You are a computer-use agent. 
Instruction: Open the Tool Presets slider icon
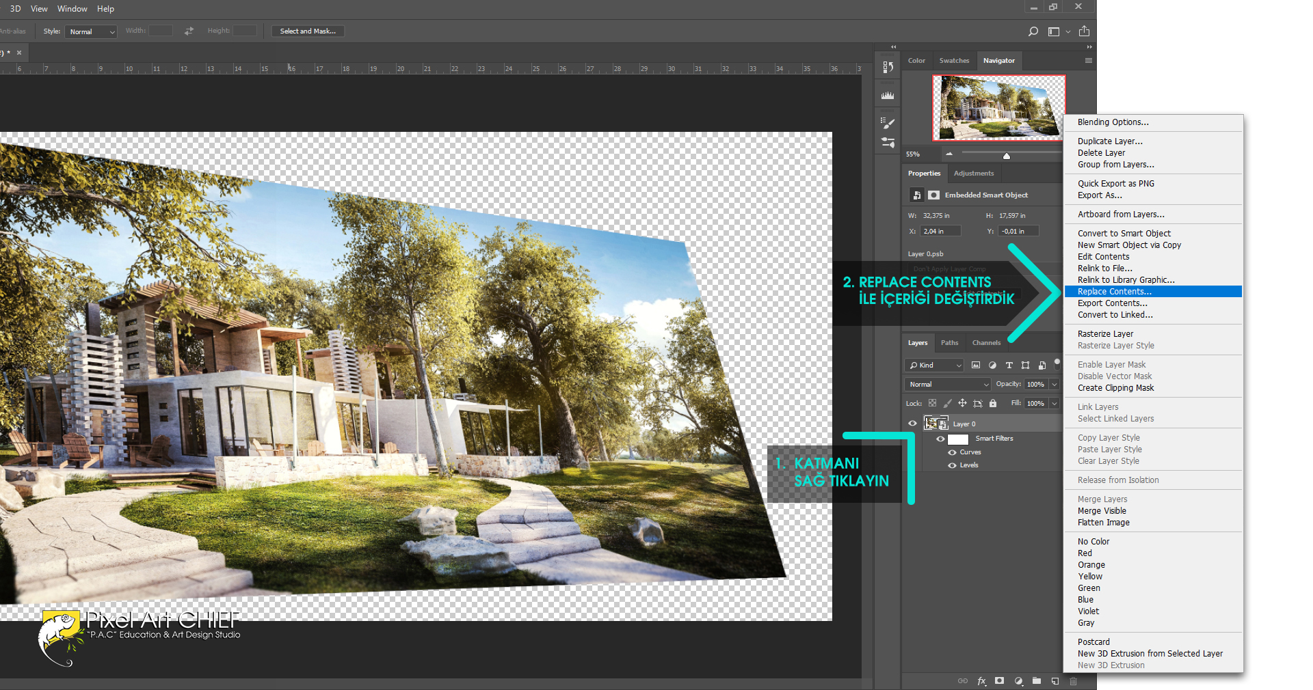(888, 143)
